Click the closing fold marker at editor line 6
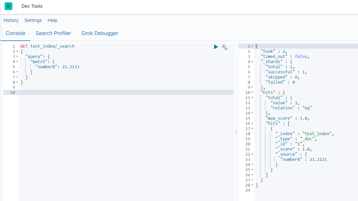This screenshot has height=201, width=358. [17, 72]
